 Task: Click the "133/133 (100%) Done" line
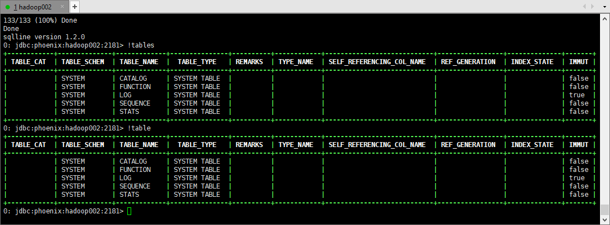point(40,20)
